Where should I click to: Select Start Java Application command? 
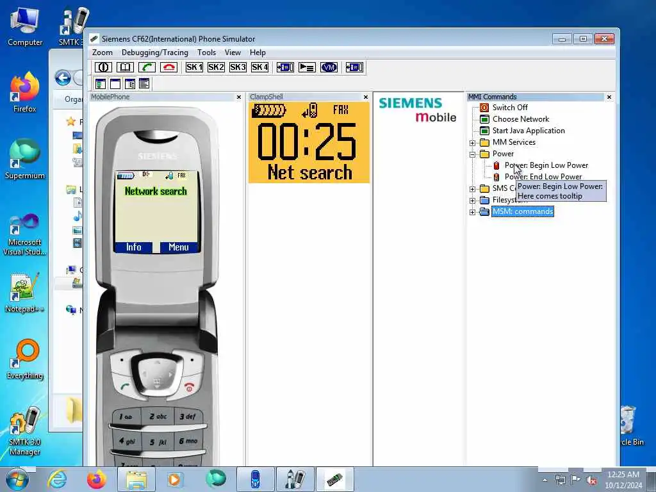tap(529, 131)
